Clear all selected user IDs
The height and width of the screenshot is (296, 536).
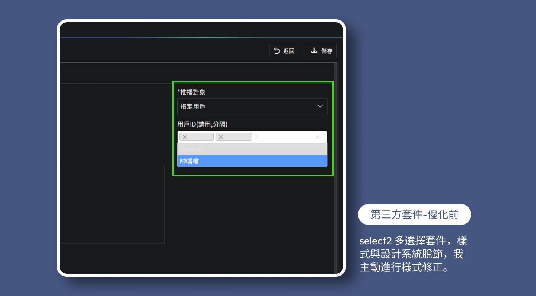point(318,137)
